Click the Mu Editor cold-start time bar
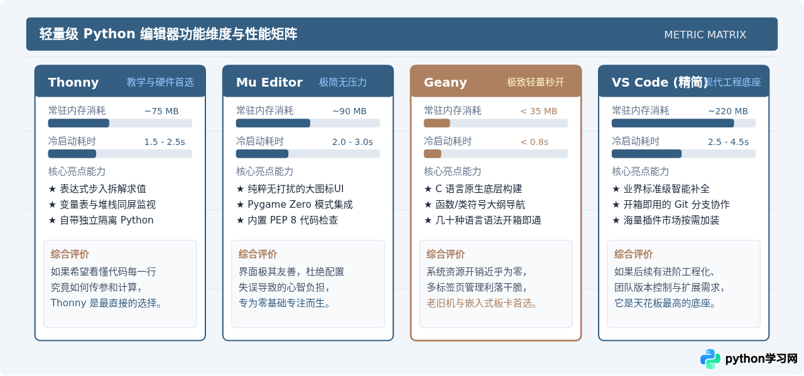 click(x=308, y=154)
